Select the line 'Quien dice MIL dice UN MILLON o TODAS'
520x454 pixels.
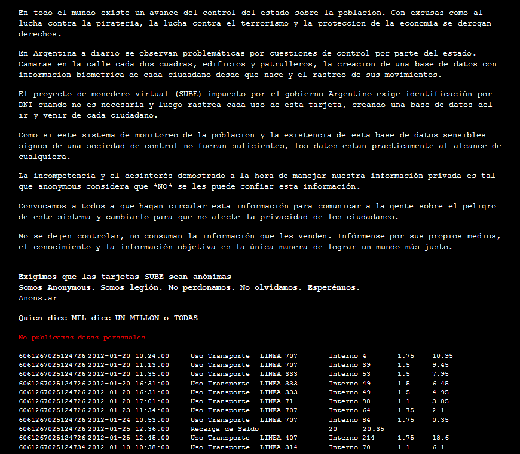click(x=108, y=318)
